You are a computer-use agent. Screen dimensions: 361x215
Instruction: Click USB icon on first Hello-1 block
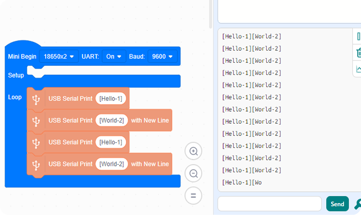[36, 99]
